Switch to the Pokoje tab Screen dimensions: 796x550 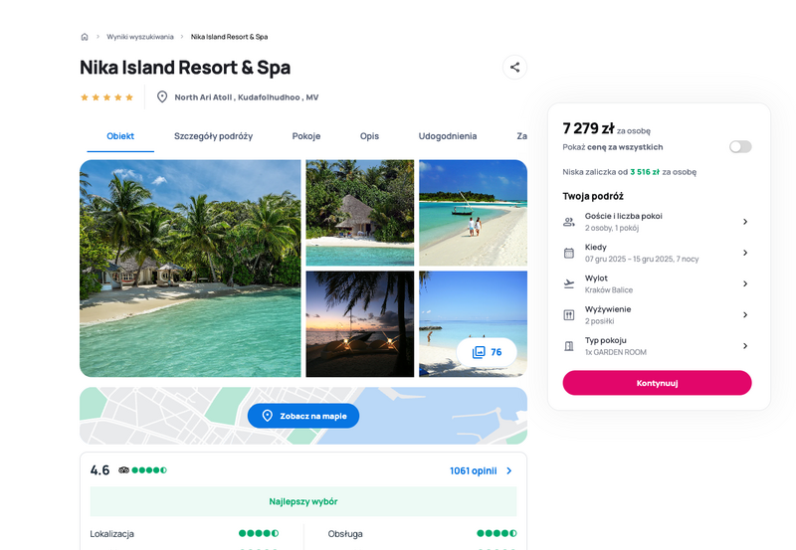coord(306,136)
